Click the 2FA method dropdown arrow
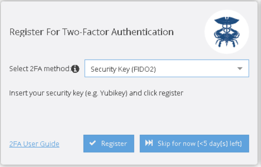This screenshot has width=261, height=167. pyautogui.click(x=240, y=68)
